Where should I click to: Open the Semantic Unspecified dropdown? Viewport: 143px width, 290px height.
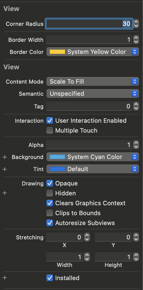[92, 94]
